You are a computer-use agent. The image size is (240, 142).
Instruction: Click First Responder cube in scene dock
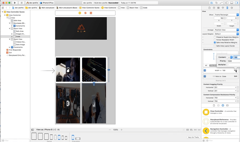coord(85,13)
